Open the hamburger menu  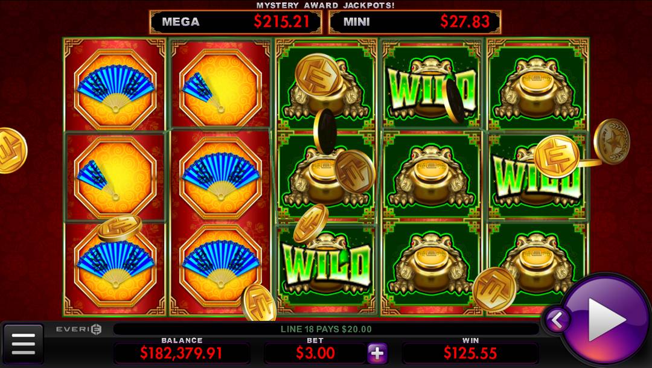click(24, 344)
